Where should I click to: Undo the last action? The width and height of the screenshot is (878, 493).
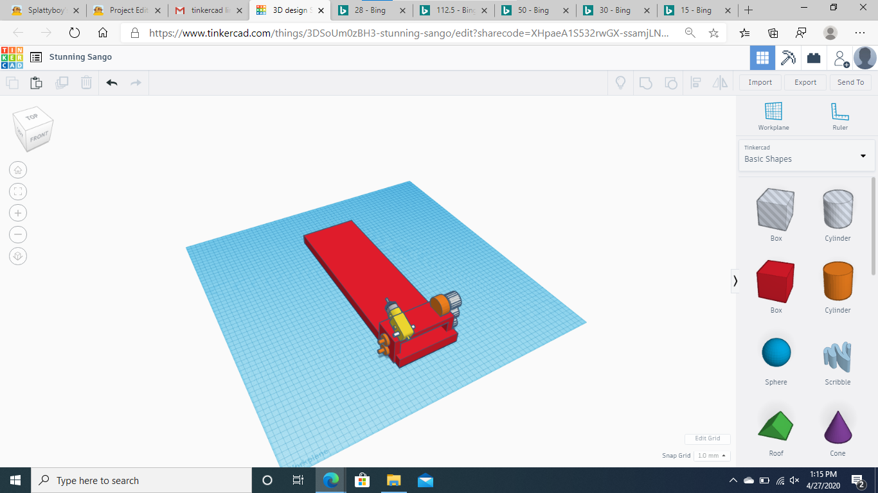pyautogui.click(x=112, y=83)
